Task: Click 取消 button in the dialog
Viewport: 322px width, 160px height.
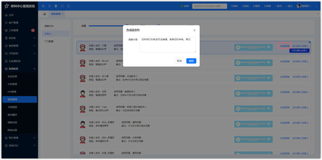Action: (179, 61)
